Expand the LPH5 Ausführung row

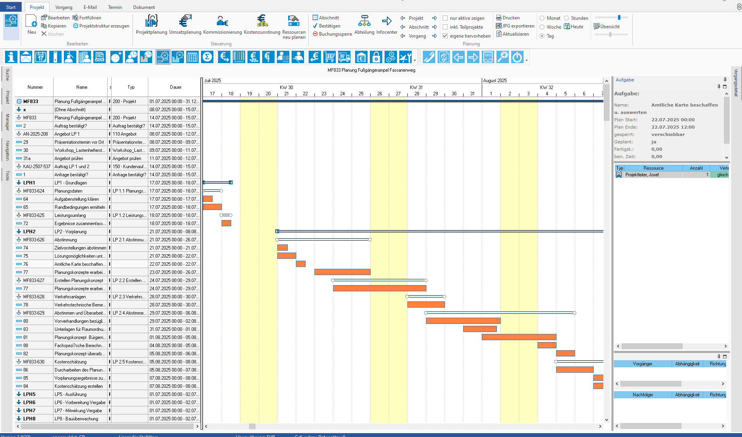coord(19,394)
